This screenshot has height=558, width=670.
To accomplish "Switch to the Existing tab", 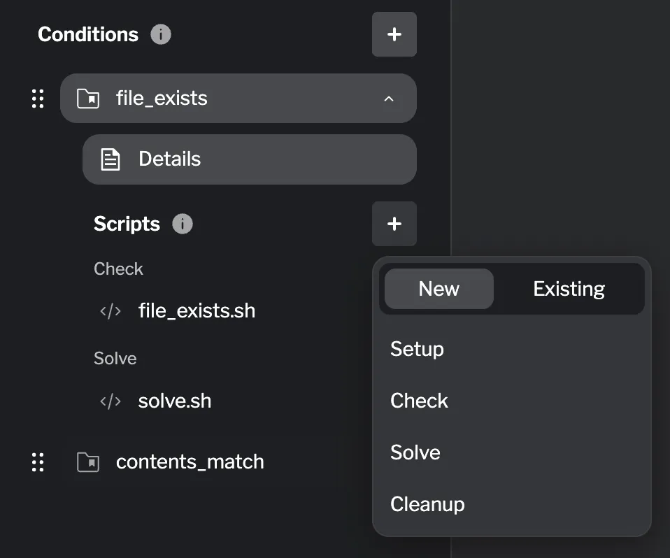I will pyautogui.click(x=569, y=288).
